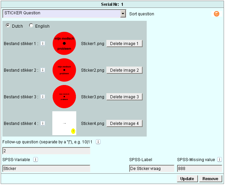Click info icon next to Bestand stikker 3
225x185 pixels.
[x=43, y=97]
